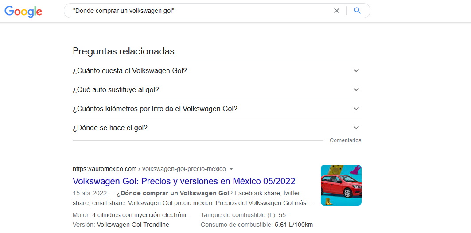Click in the search text field
Viewport: 471px width, 233px height.
(199, 11)
